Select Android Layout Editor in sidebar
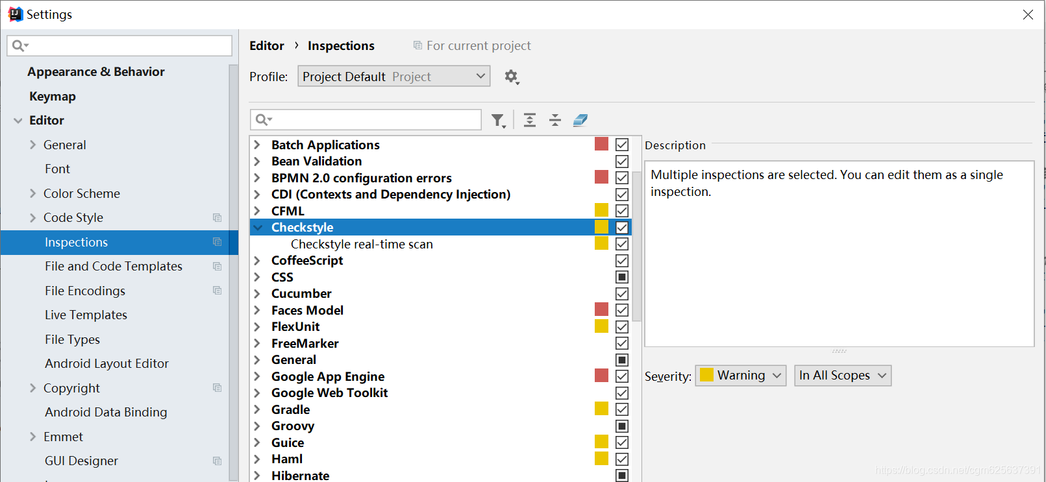 106,364
